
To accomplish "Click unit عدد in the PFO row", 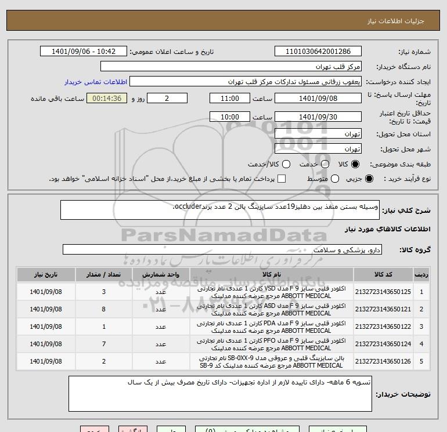I will [x=161, y=344].
